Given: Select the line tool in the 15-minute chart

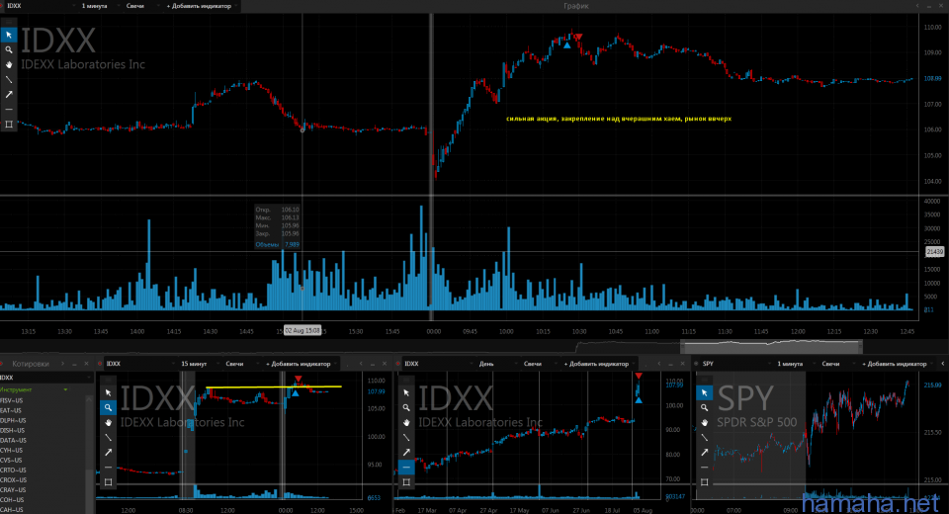Looking at the screenshot, I should coord(109,437).
